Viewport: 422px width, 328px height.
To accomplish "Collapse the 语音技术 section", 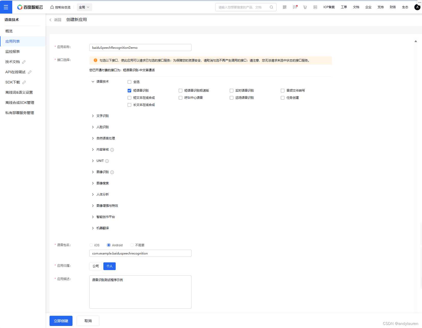I will pyautogui.click(x=93, y=82).
